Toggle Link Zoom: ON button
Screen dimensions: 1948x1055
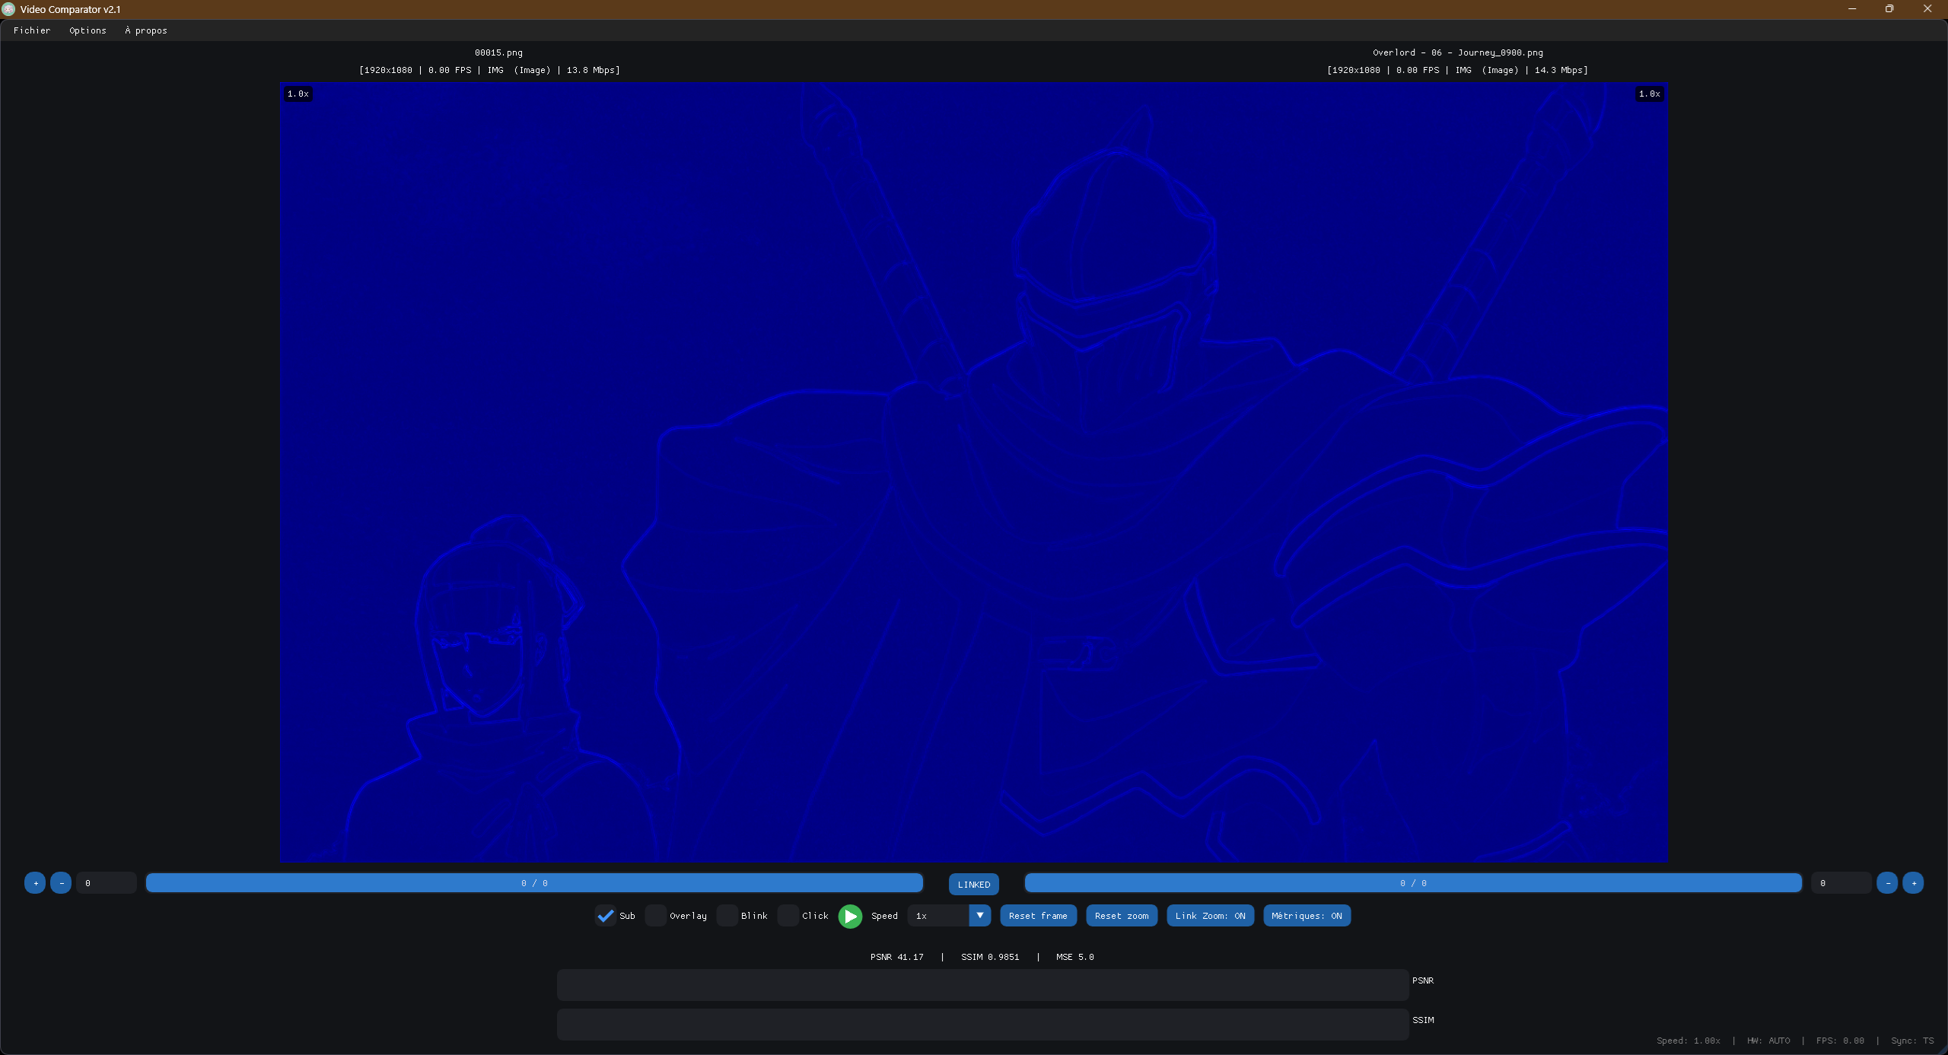click(1210, 916)
